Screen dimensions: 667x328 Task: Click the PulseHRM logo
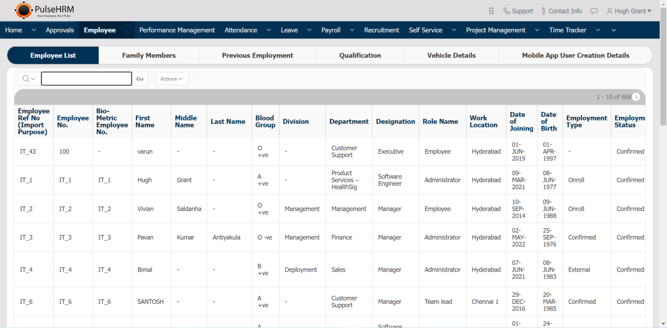point(45,10)
